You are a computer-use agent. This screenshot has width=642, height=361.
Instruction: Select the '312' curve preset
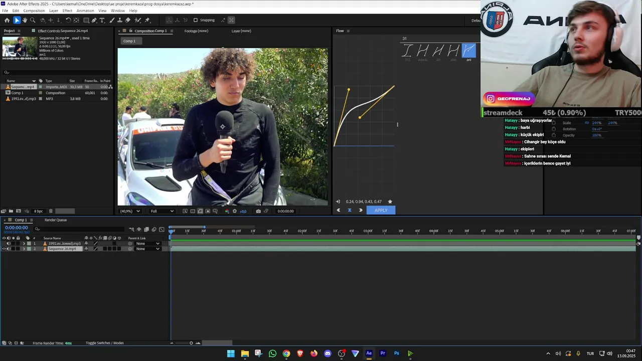[x=407, y=51]
